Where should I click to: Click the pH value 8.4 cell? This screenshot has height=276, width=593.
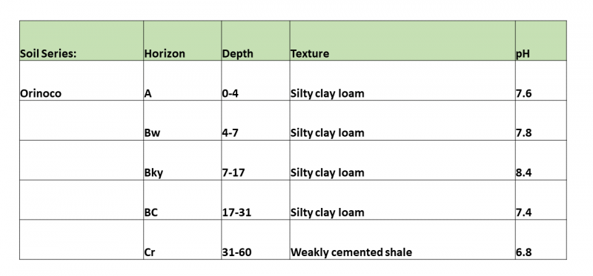pyautogui.click(x=541, y=160)
